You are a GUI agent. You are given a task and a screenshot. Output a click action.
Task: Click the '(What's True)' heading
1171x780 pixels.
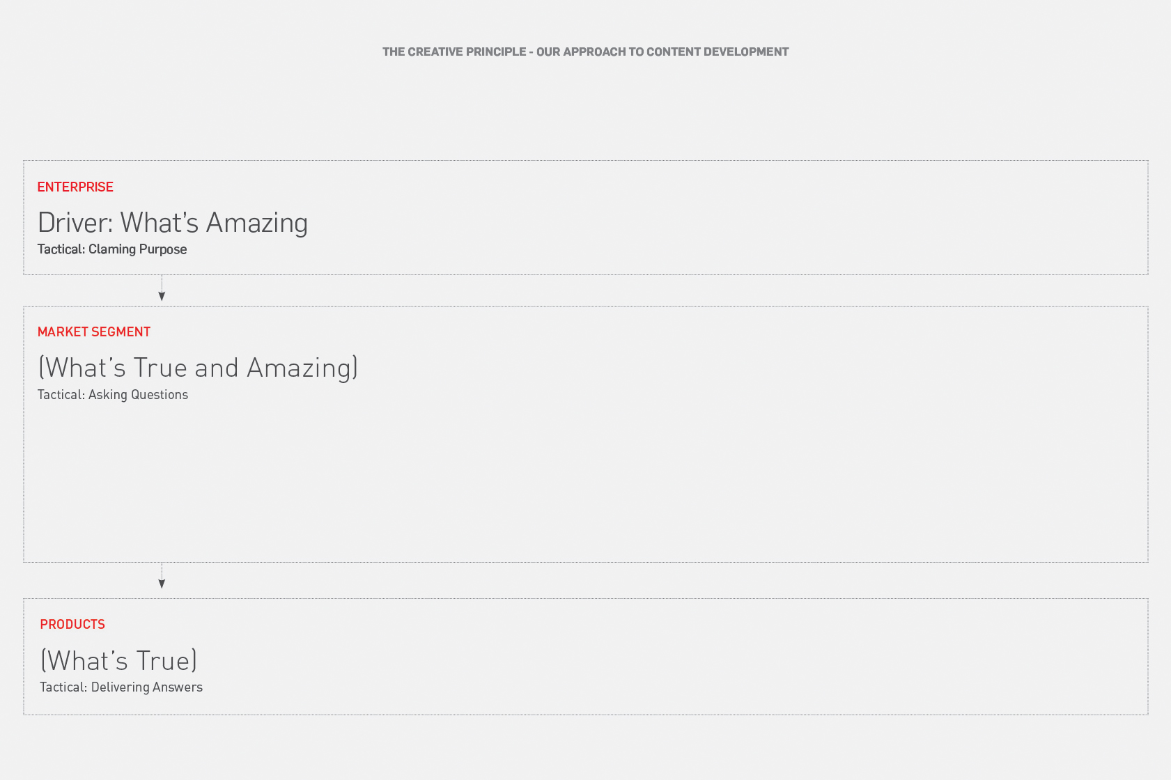[x=118, y=661]
